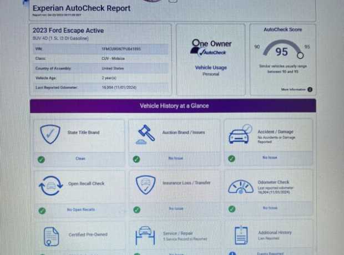The width and height of the screenshot is (344, 255).
Task: Click the No Open Recalls link
Action: coord(81,210)
